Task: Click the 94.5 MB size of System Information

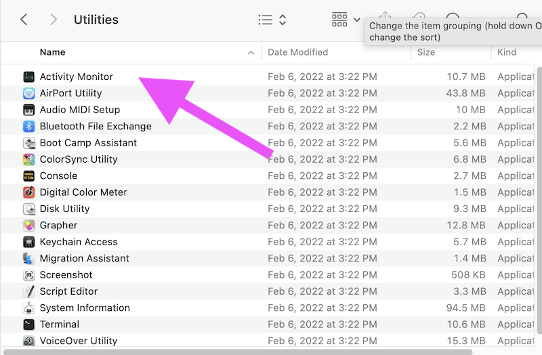Action: coord(465,308)
